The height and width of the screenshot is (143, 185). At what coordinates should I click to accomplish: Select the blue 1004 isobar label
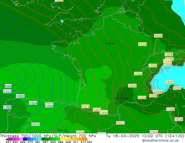tap(33, 103)
